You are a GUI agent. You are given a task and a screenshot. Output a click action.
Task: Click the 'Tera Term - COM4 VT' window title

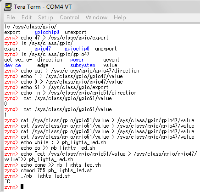point(43,7)
